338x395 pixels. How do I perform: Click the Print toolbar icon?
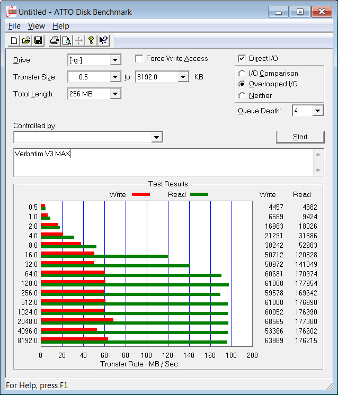[x=55, y=41]
